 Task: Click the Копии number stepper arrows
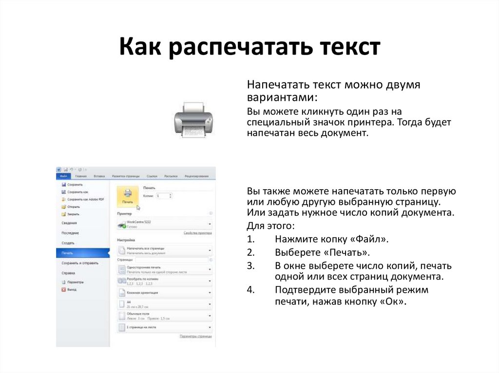click(x=171, y=195)
